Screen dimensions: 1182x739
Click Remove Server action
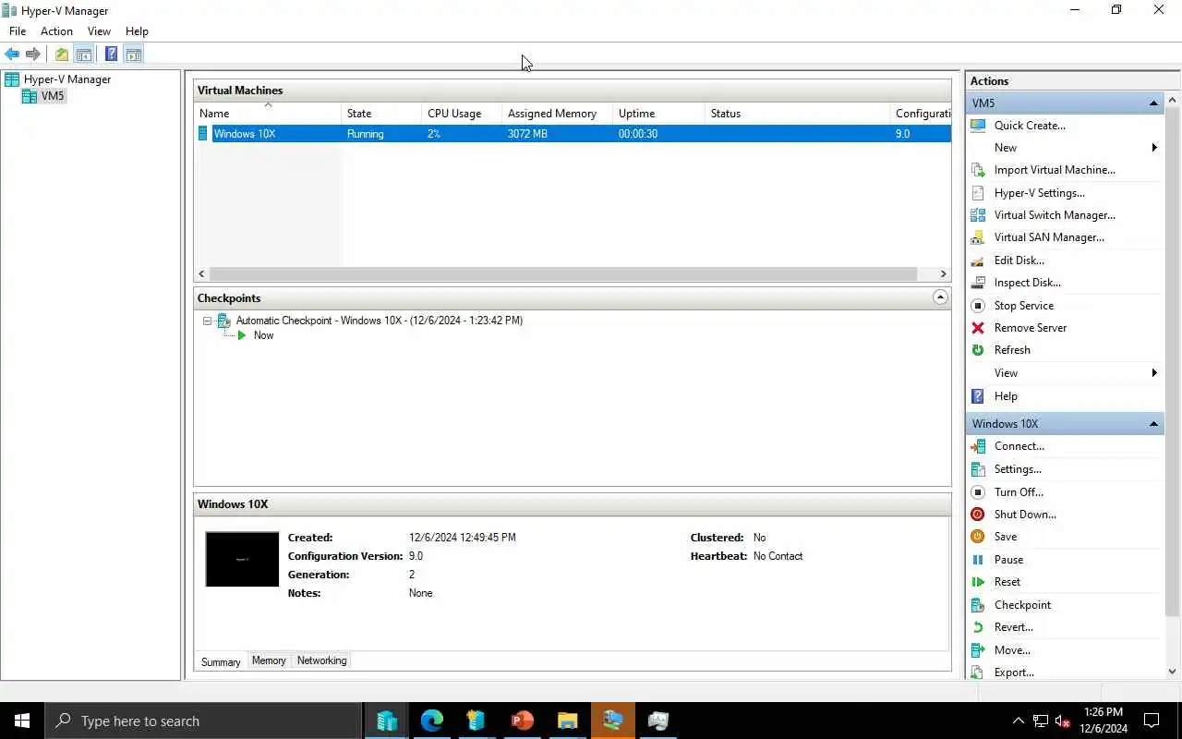[1031, 328]
